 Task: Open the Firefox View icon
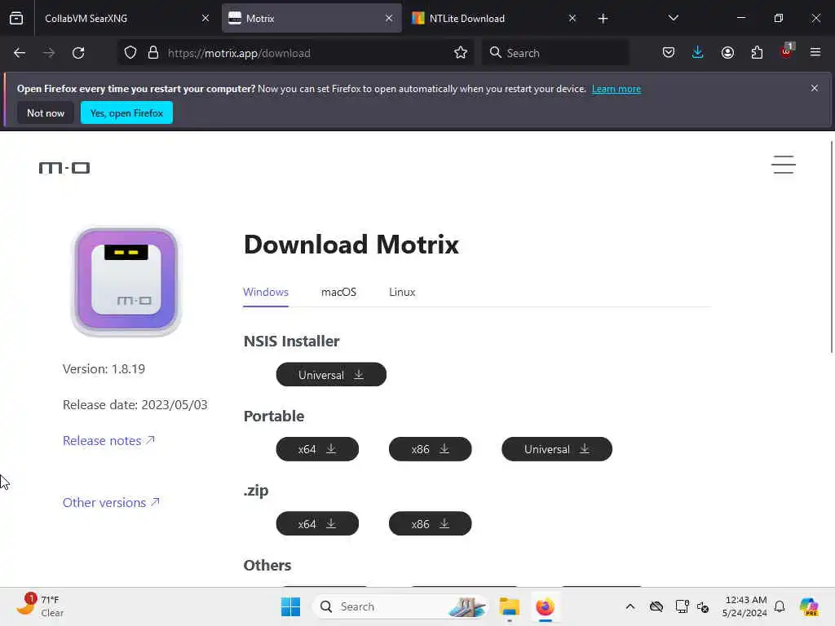click(16, 18)
